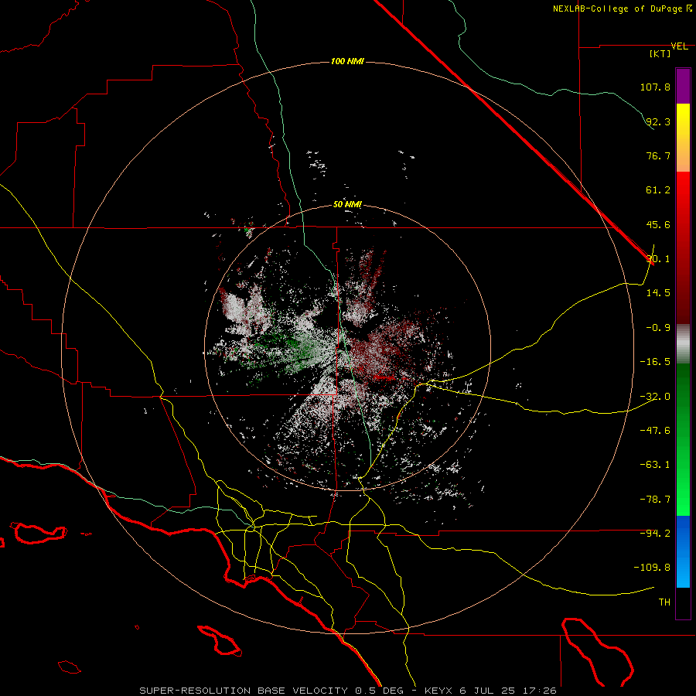Click the TH label beside the color bar

coord(664,602)
